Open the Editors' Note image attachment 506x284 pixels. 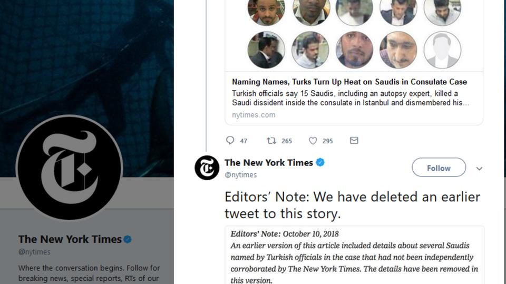point(354,256)
